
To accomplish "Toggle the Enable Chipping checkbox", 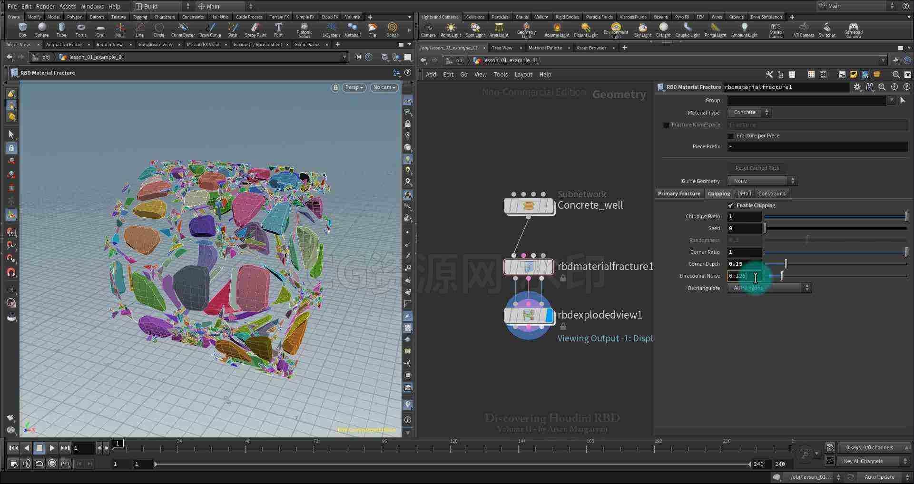I will coord(731,205).
